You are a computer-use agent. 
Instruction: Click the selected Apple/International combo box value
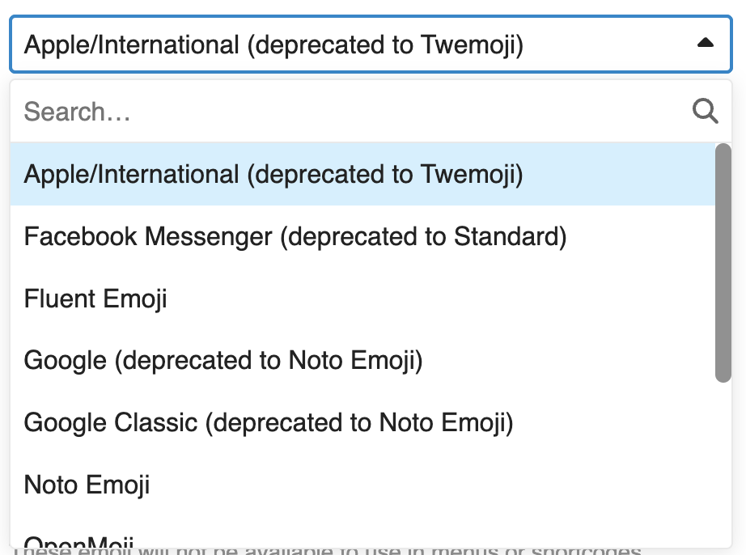274,44
